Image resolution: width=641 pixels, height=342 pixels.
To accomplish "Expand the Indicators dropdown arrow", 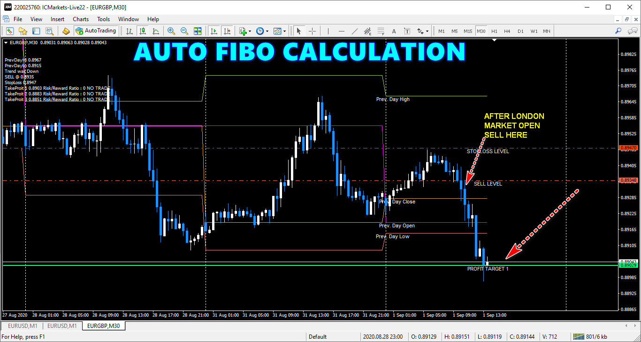I will coord(250,31).
